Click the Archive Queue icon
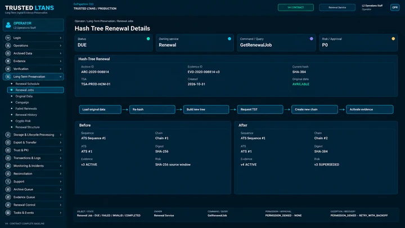This screenshot has width=405, height=228. (8, 189)
